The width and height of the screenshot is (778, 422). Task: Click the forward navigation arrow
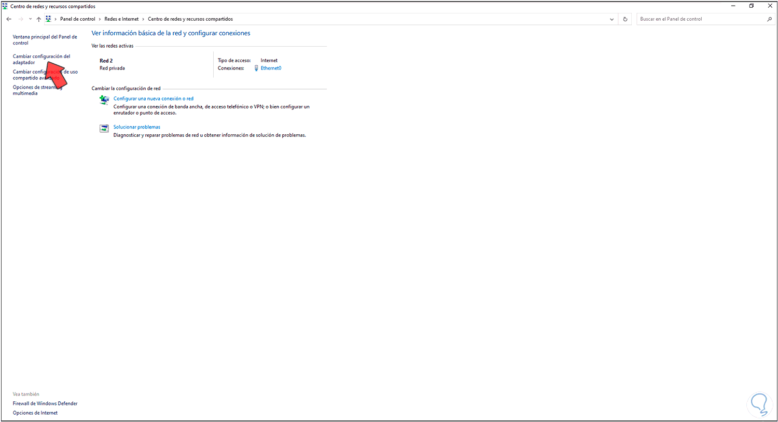21,19
